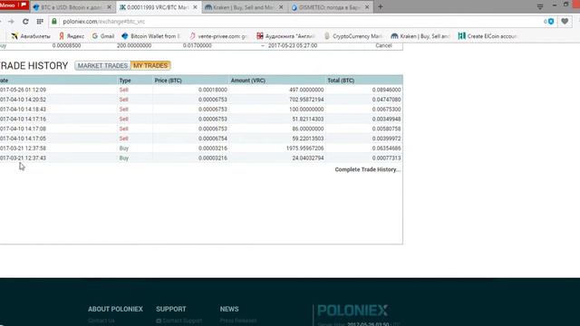Open the Opera menu button
580x326 pixels.
[14, 5]
